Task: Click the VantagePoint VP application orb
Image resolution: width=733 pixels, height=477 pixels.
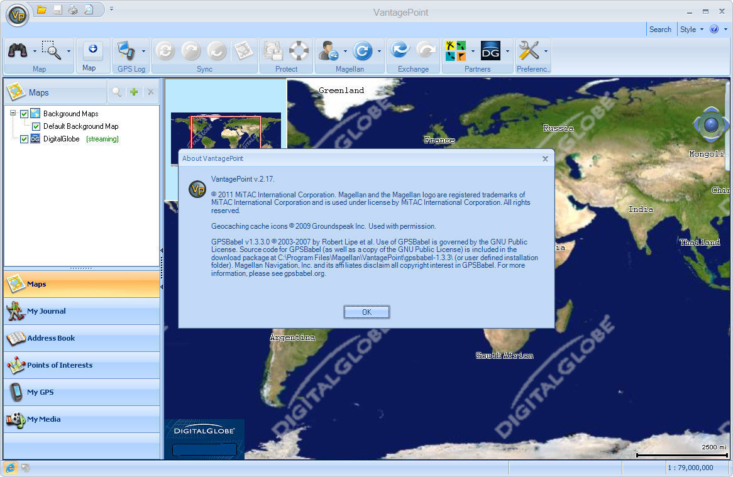Action: (18, 15)
